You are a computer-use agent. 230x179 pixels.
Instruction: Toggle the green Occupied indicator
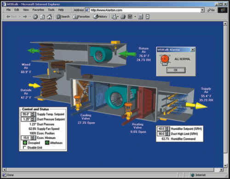pyautogui.click(x=25, y=143)
